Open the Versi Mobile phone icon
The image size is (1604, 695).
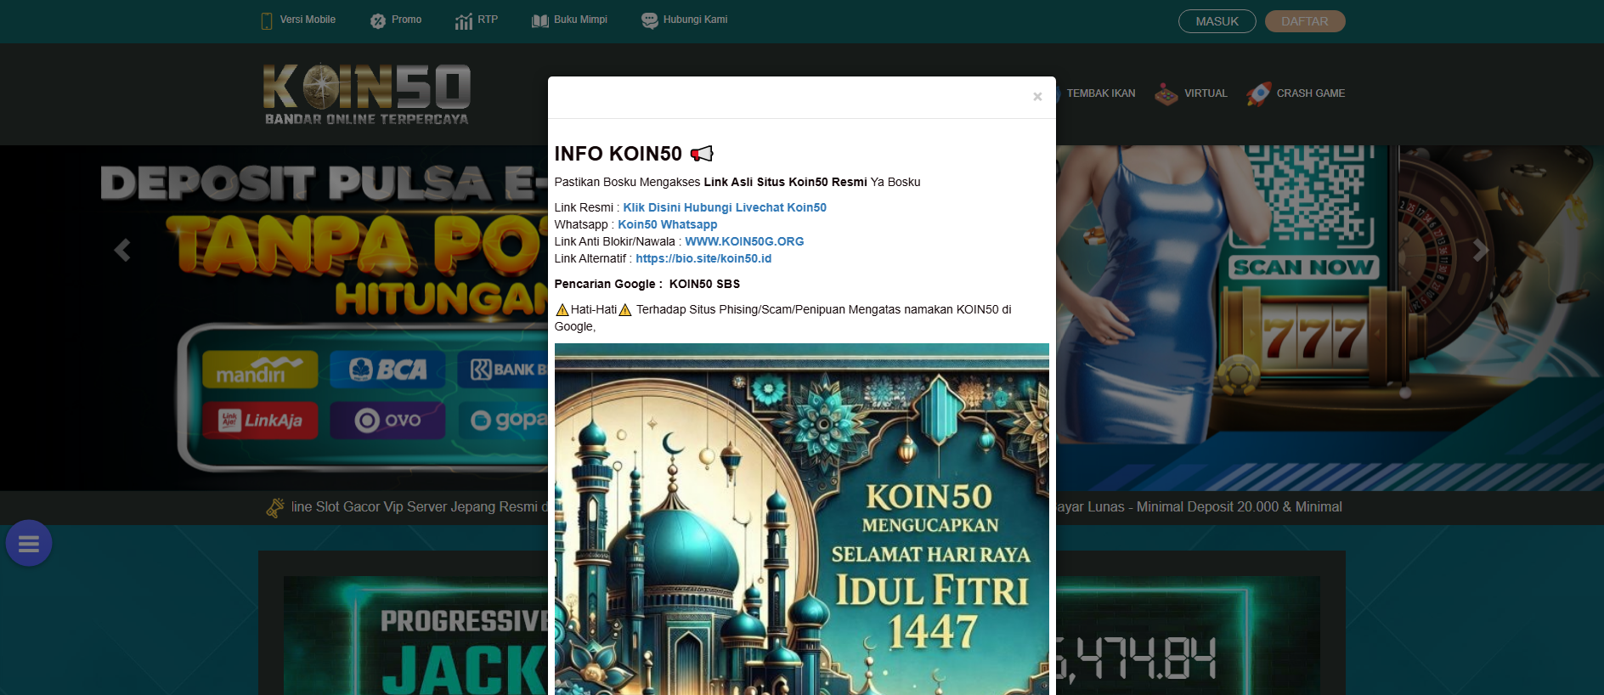[x=267, y=21]
